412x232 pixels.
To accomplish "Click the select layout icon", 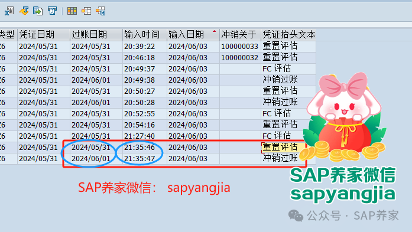I will click(86, 11).
